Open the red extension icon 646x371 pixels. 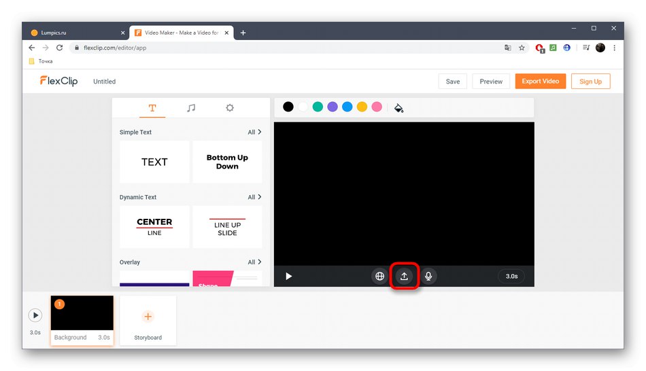click(539, 48)
